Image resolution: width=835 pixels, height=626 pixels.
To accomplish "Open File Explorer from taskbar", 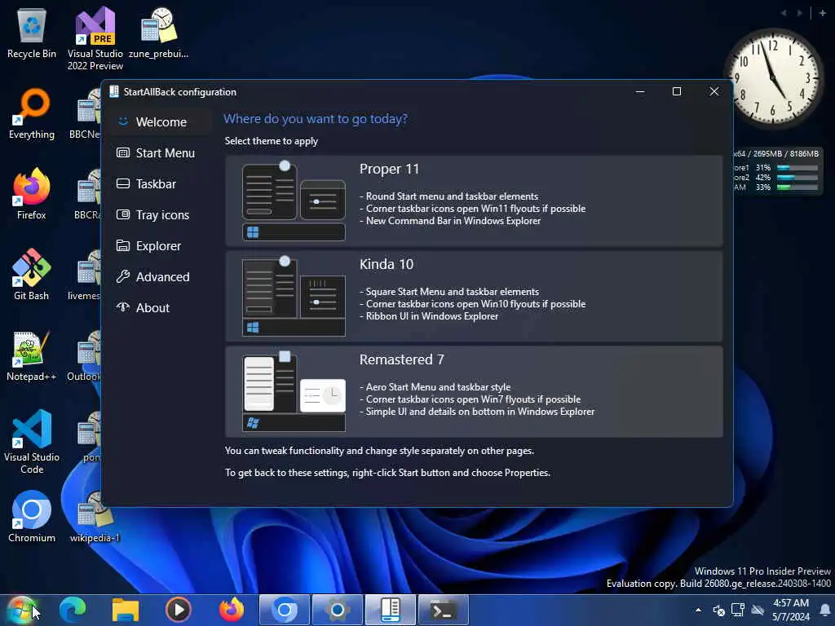I will pyautogui.click(x=125, y=610).
